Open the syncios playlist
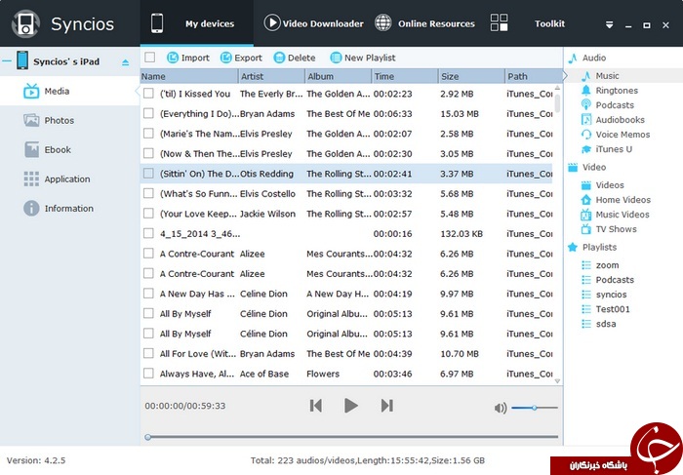 pyautogui.click(x=611, y=295)
